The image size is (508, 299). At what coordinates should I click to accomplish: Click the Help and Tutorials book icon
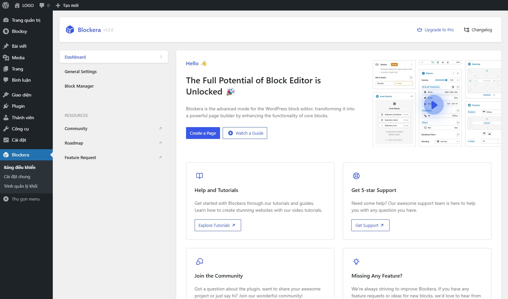(200, 176)
